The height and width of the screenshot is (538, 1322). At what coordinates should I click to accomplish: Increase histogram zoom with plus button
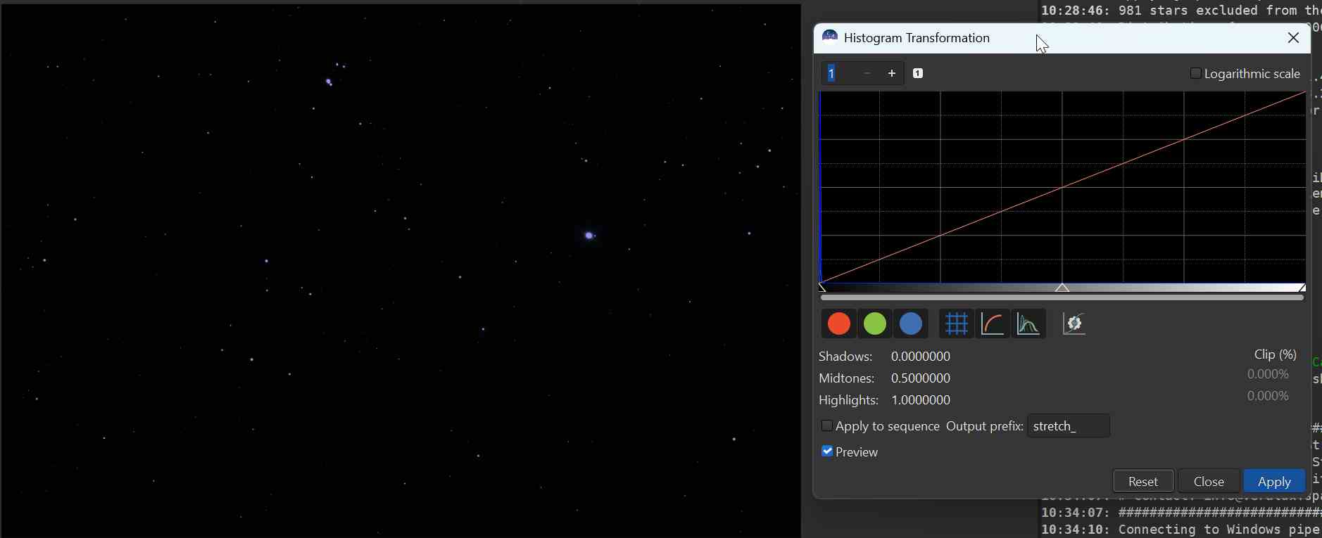[x=892, y=73]
